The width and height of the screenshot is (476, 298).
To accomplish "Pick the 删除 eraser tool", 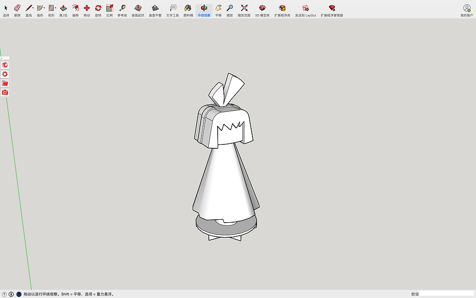I will tap(17, 8).
